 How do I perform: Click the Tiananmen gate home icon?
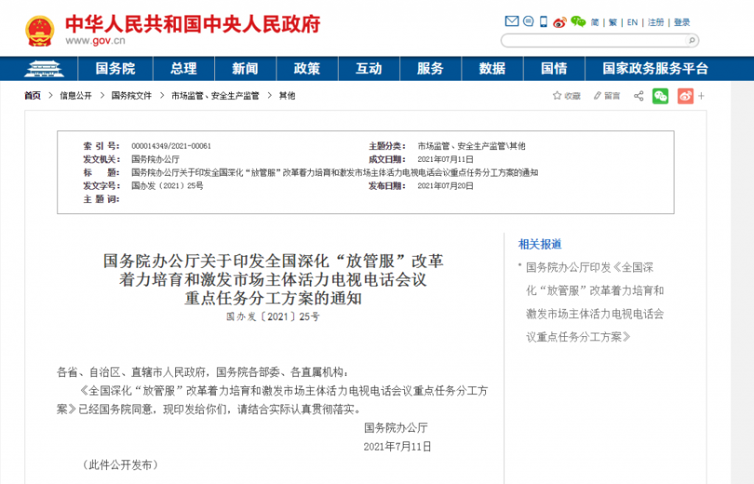click(43, 68)
